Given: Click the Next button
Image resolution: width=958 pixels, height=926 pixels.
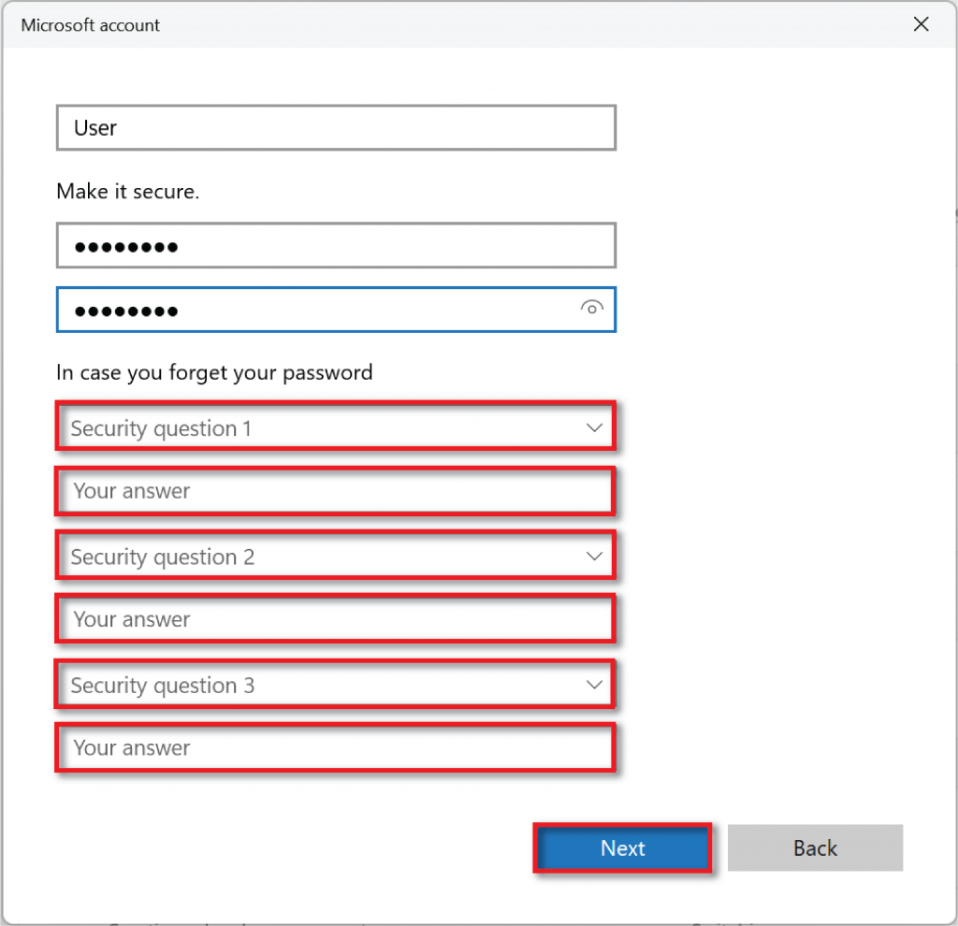Looking at the screenshot, I should click(x=622, y=848).
